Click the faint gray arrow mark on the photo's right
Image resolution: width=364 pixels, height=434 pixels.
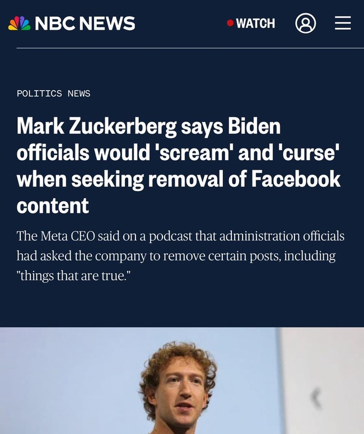pos(316,398)
